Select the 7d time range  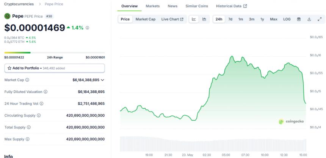coord(230,19)
